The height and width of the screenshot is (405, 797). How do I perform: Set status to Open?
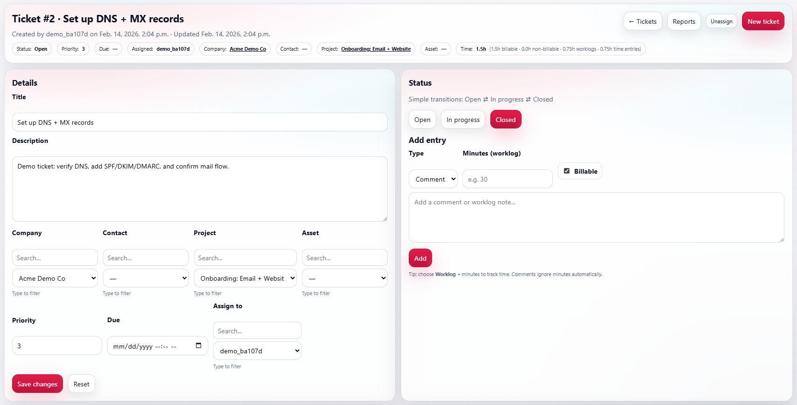(422, 120)
